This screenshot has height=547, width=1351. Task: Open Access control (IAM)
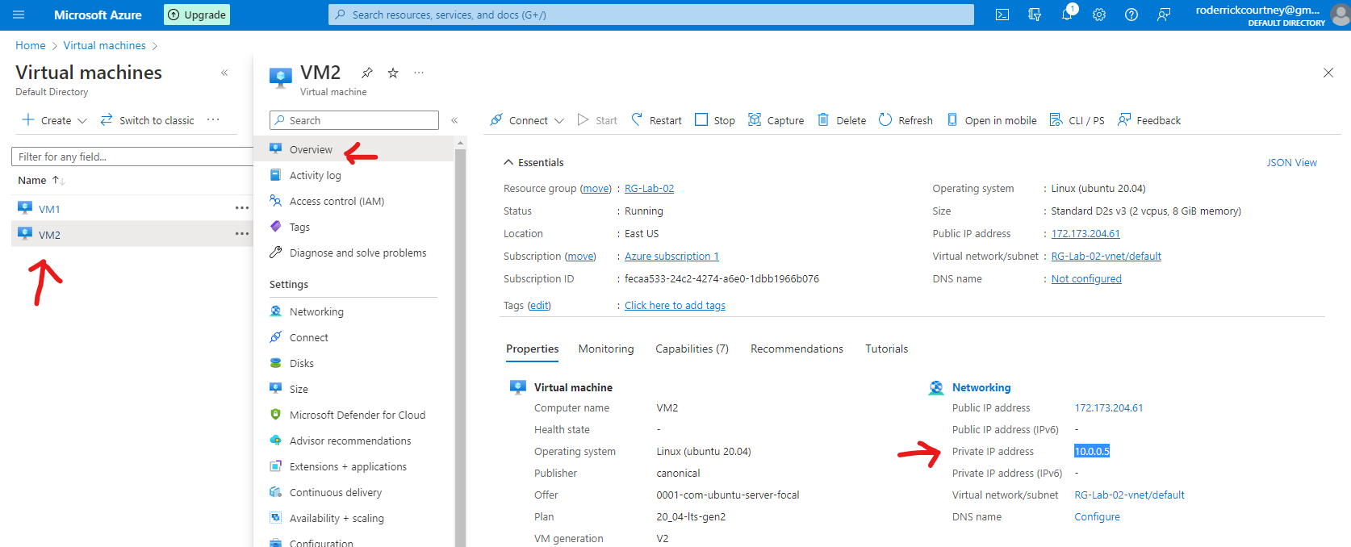point(337,201)
